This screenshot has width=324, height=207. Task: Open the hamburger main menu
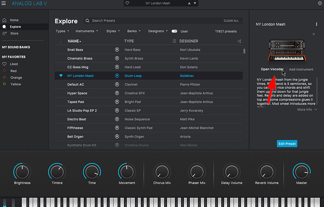tap(3, 3)
